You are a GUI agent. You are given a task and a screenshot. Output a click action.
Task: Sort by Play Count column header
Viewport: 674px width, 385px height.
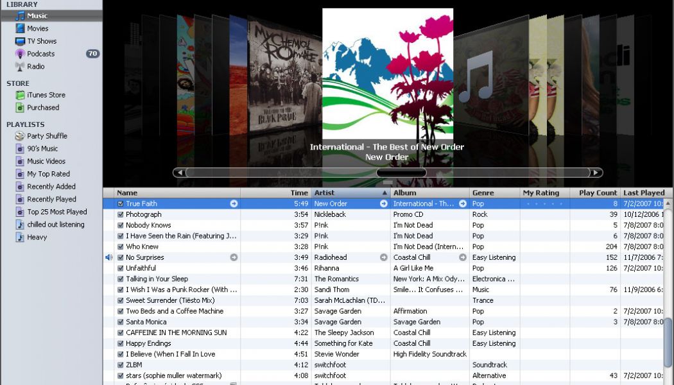point(597,193)
